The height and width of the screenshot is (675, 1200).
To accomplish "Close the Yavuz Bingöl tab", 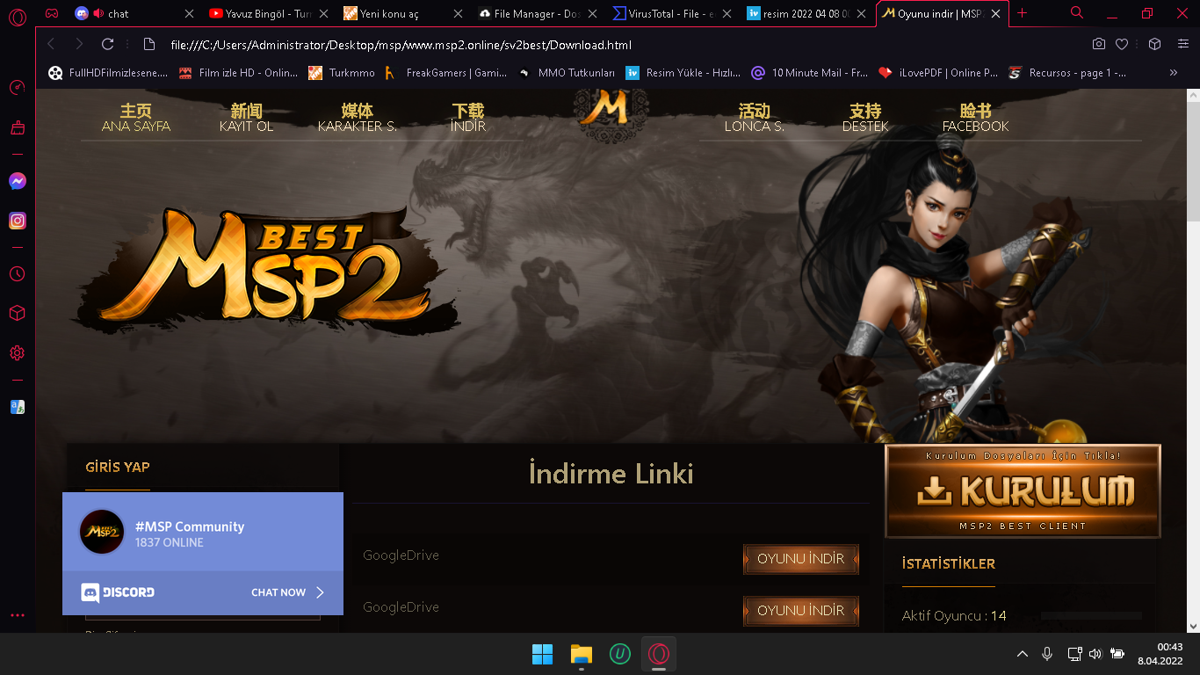I will 322,13.
